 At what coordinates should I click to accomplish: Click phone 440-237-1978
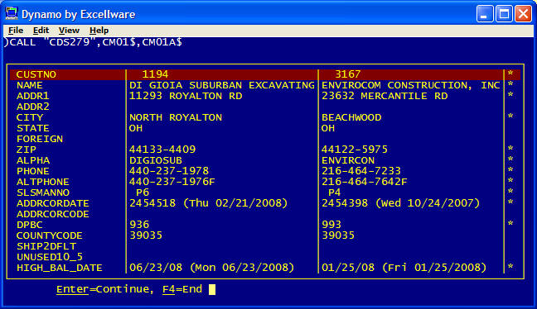pos(169,171)
